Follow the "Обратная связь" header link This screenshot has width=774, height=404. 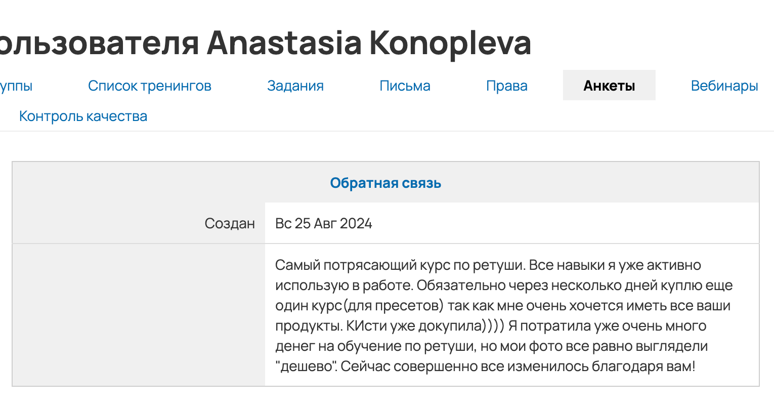(385, 183)
